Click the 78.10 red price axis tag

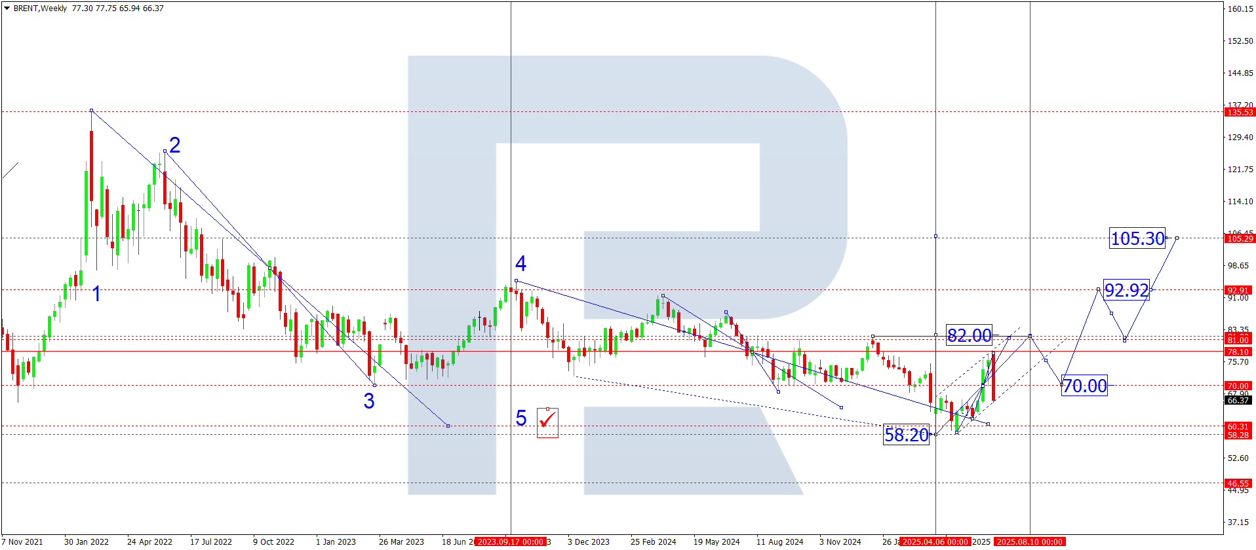point(1238,352)
